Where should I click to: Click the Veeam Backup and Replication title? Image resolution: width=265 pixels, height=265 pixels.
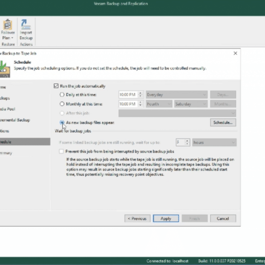(121, 4)
